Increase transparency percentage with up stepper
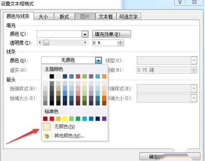Image resolution: width=205 pixels, height=161 pixels. (121, 41)
